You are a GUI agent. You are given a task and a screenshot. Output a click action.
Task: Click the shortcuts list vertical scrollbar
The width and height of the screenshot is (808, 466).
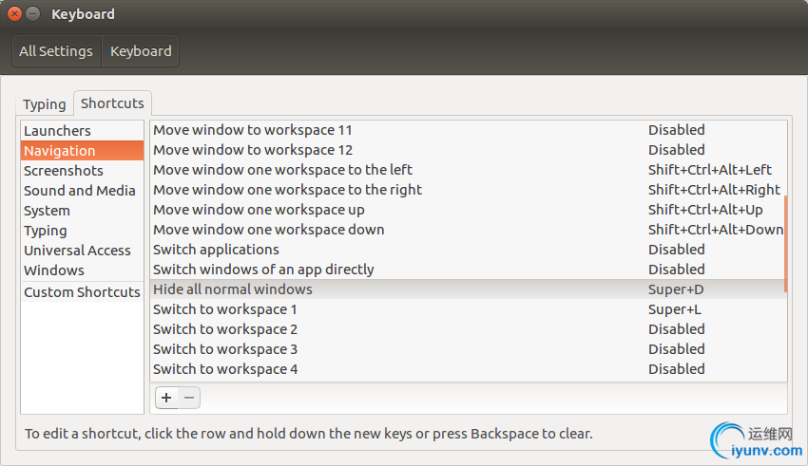pyautogui.click(x=785, y=243)
